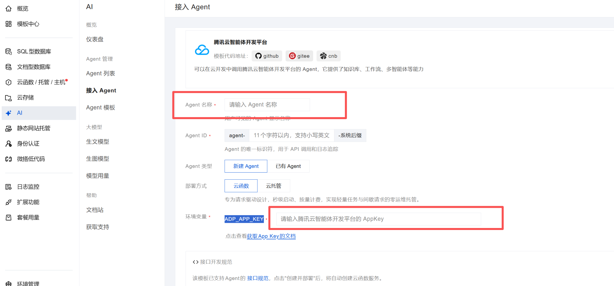Choose 云函数 deployment method
The image size is (614, 286).
point(241,186)
